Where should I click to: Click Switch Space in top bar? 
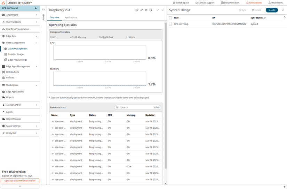[181, 3]
